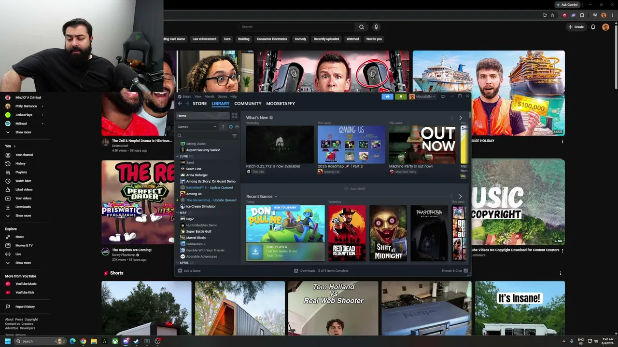The image size is (618, 347).
Task: Click the YouTube search magnifier button
Action: (361, 27)
